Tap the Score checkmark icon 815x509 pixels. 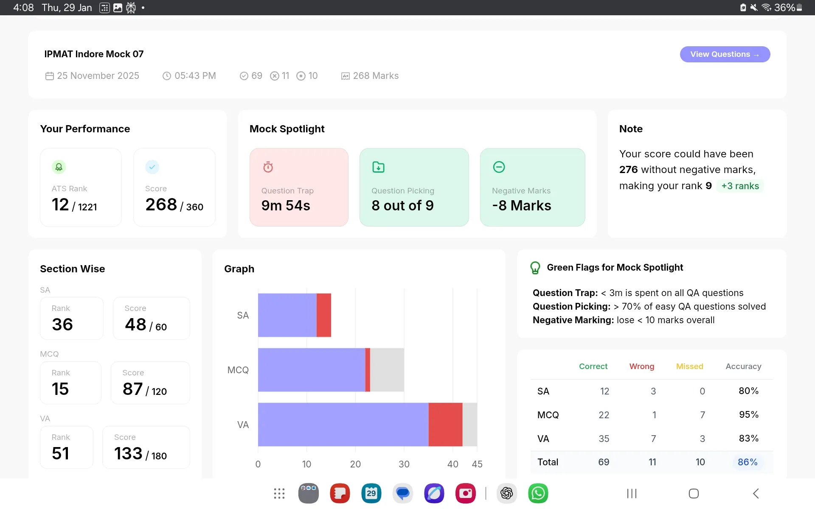click(x=152, y=167)
